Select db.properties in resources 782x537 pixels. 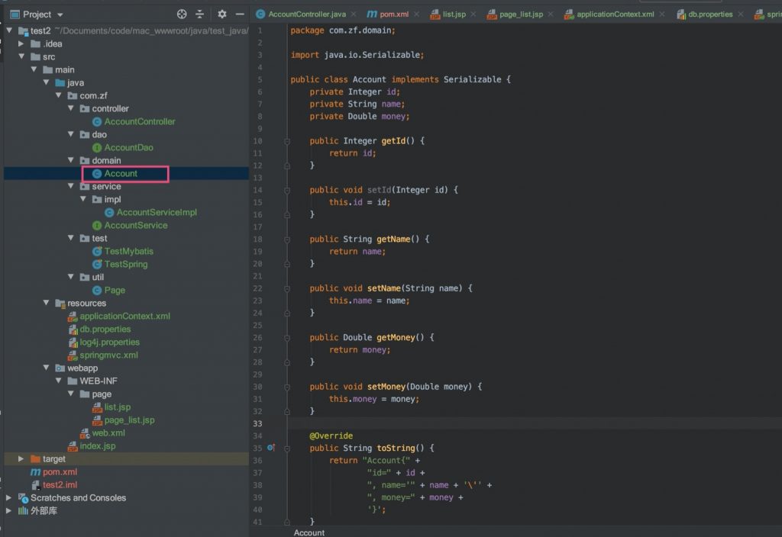pyautogui.click(x=105, y=329)
